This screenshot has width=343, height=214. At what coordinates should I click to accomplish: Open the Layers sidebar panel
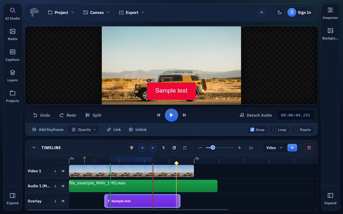13,76
